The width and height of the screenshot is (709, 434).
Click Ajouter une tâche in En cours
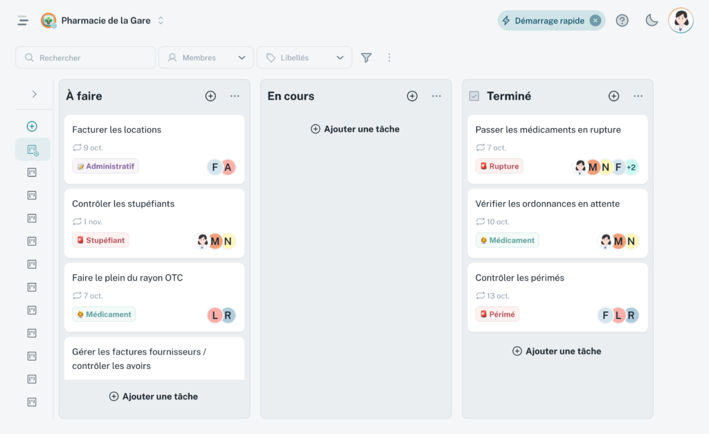point(355,129)
